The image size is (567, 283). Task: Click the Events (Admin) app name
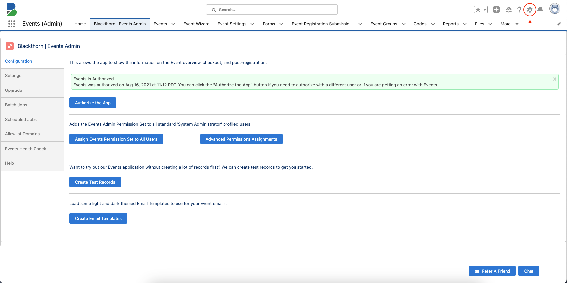point(42,24)
